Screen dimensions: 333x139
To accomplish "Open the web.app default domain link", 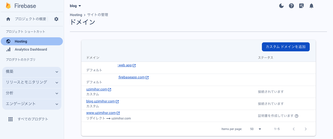I will 125,65.
